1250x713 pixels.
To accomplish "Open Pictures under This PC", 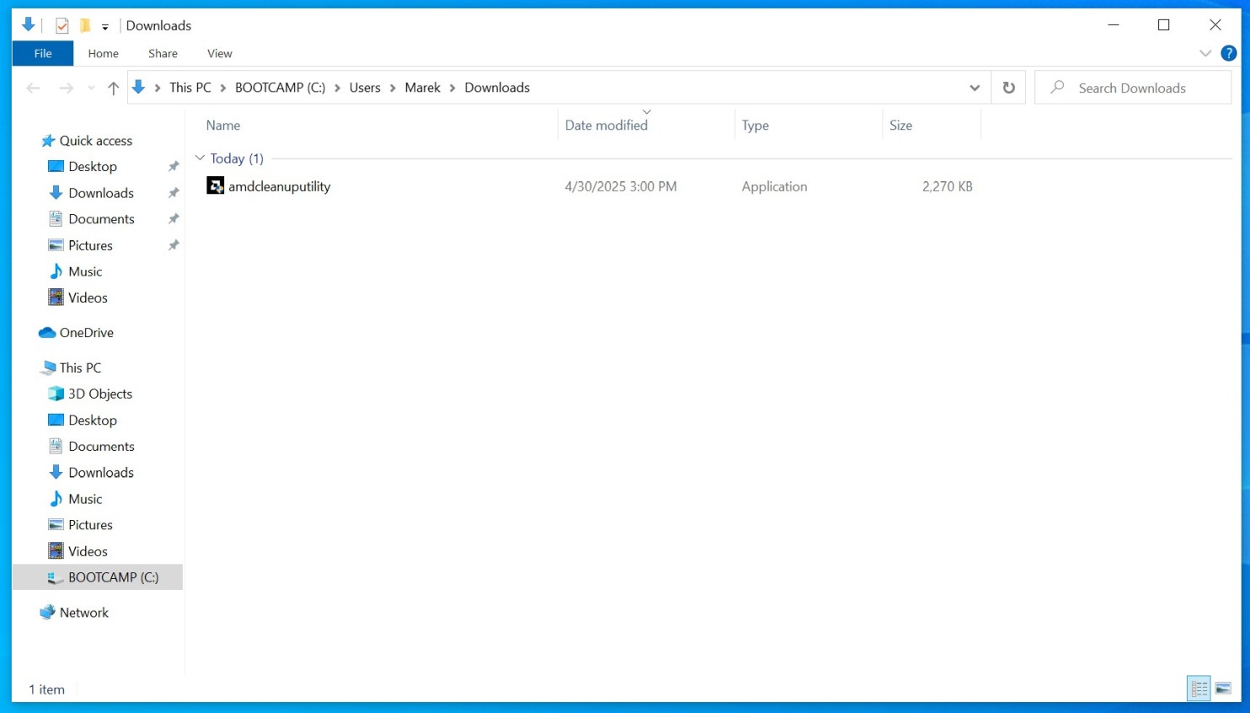I will [90, 525].
